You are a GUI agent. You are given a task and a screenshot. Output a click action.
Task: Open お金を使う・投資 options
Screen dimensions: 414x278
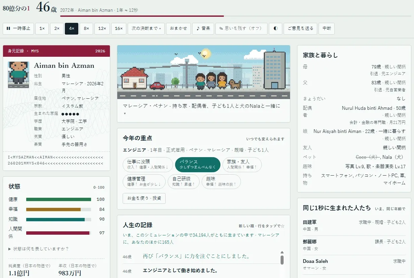pos(144,198)
